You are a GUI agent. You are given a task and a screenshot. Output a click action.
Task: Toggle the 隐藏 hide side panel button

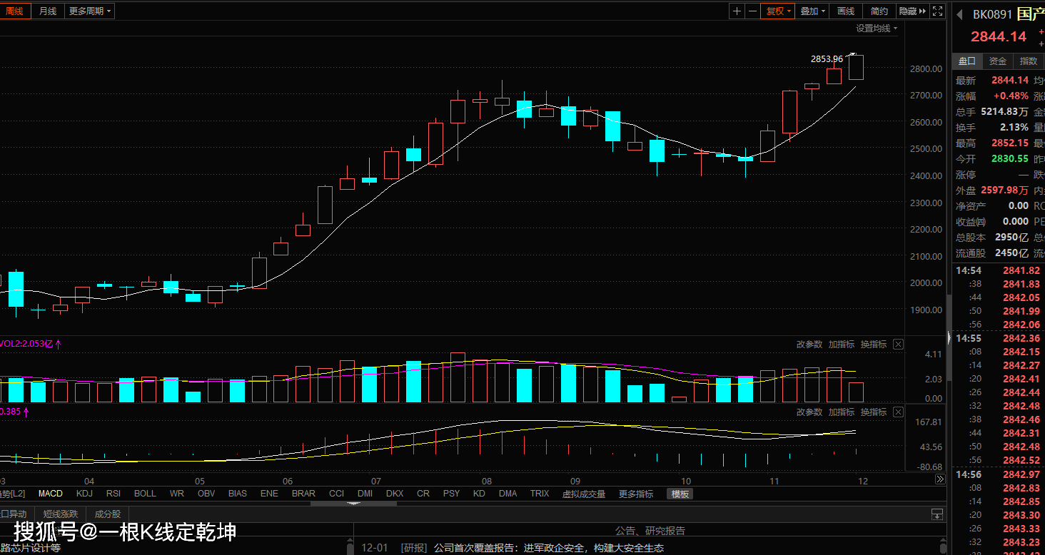[912, 11]
